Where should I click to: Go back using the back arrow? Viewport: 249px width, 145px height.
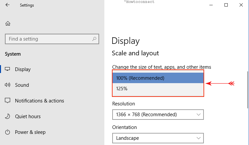8,5
